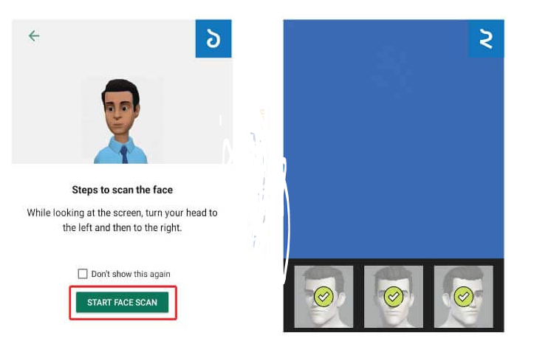The height and width of the screenshot is (347, 534).
Task: Click the man avatar illustration
Action: point(121,122)
